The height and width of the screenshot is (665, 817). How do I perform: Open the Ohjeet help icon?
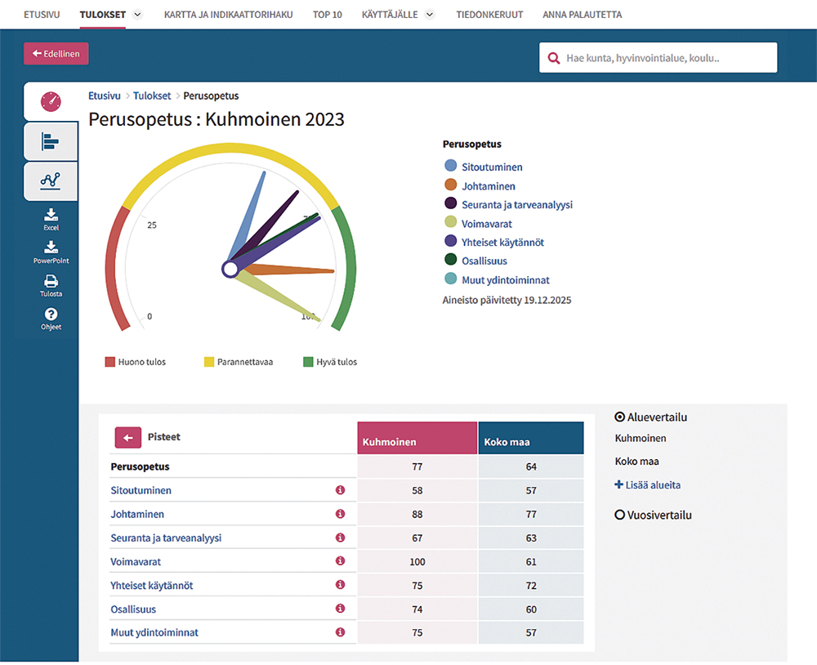click(51, 318)
